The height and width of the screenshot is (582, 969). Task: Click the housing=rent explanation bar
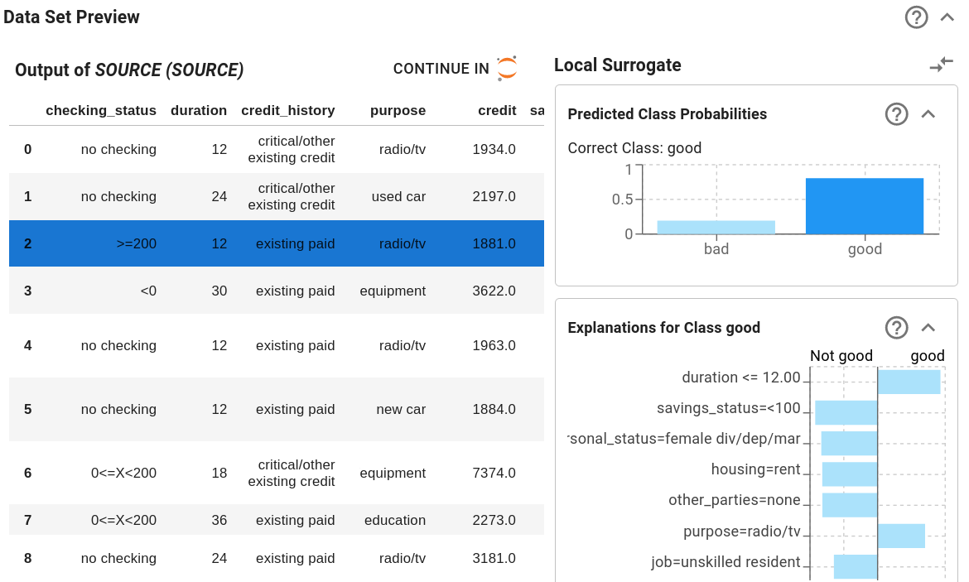pos(850,474)
